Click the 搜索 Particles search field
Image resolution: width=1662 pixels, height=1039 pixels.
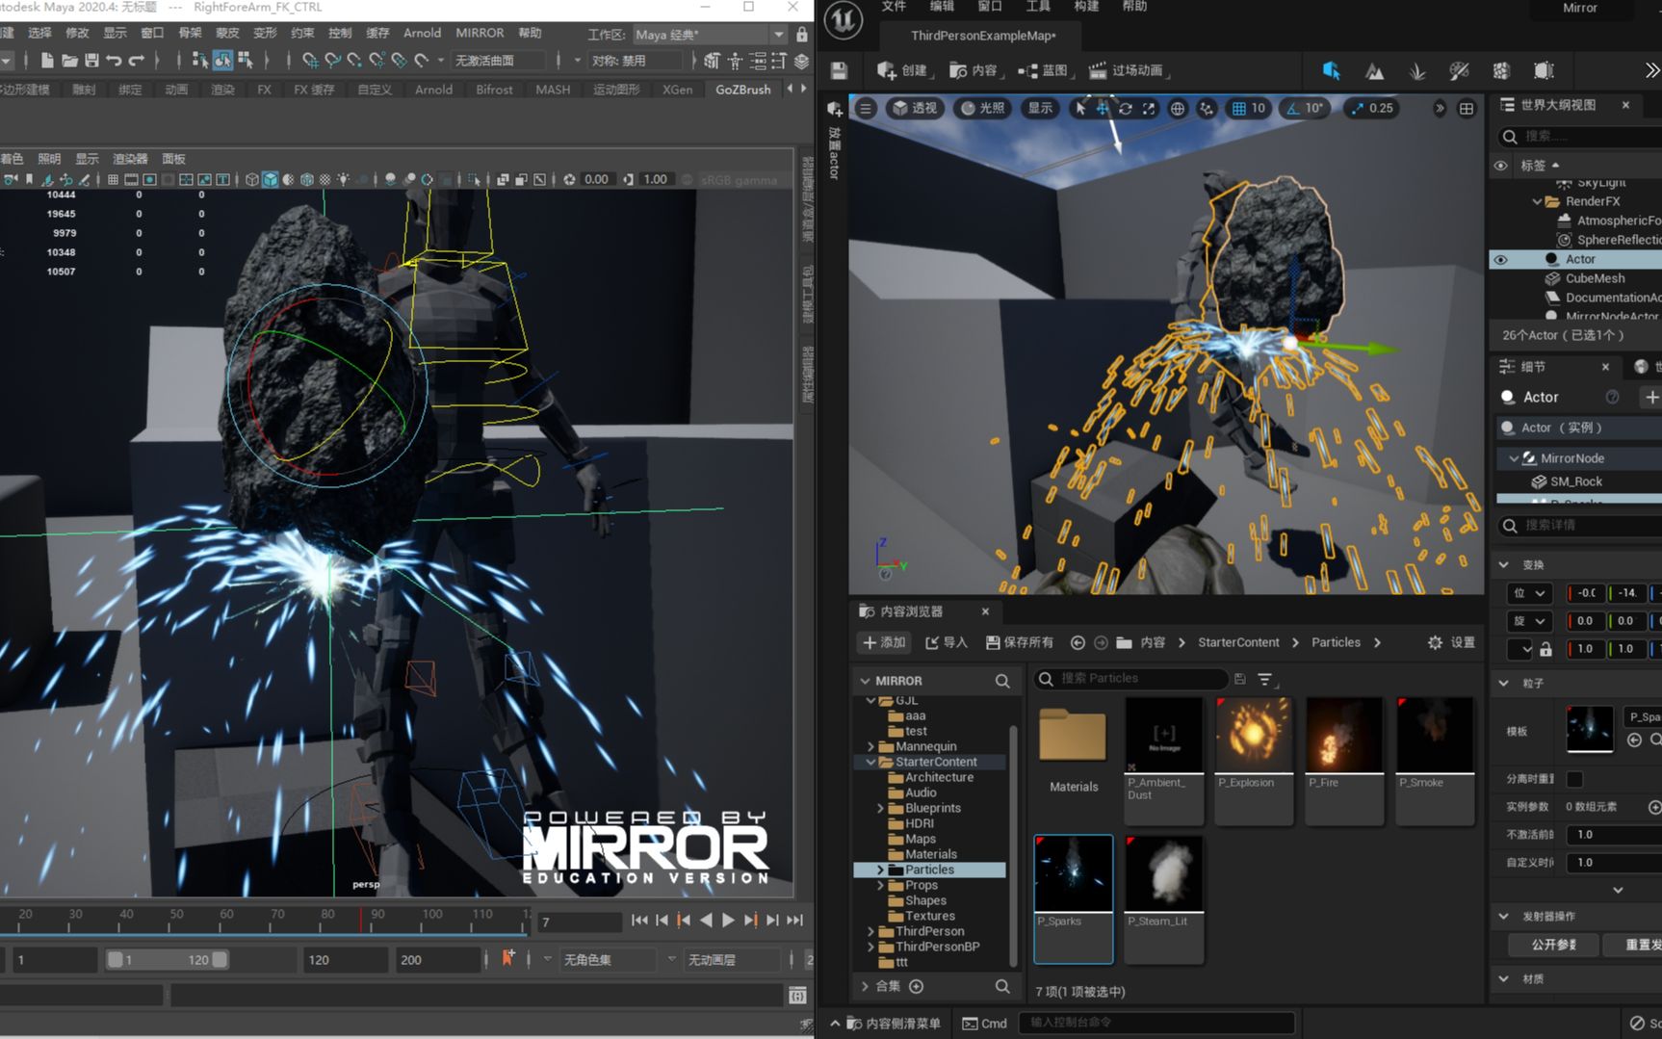(1131, 679)
